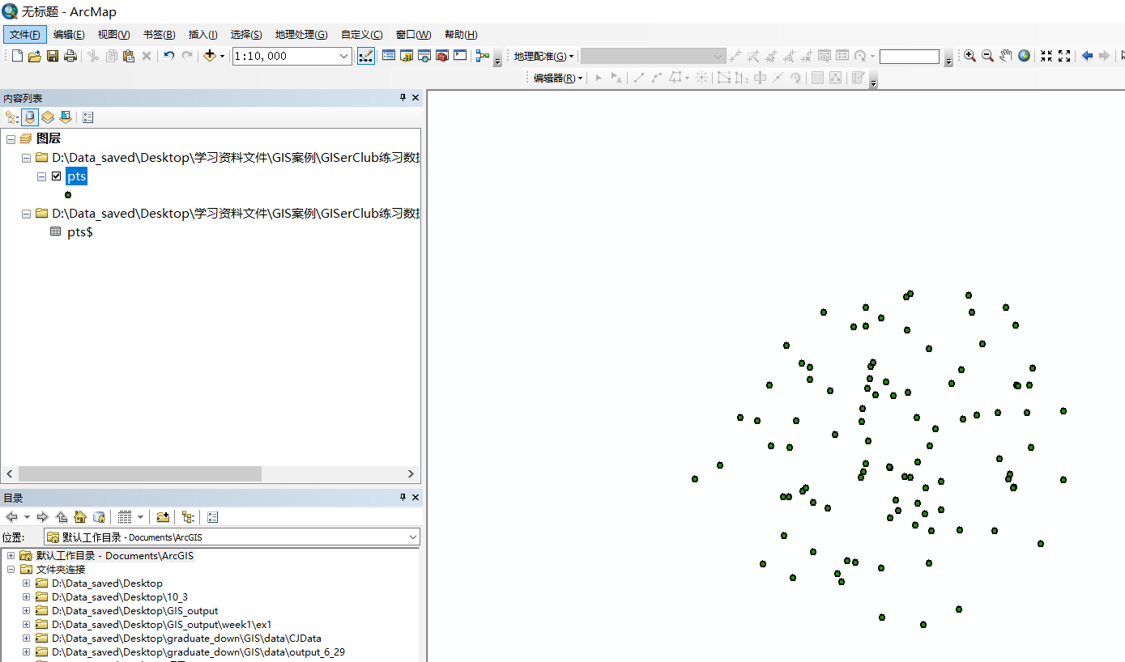Connect to folder in catalog toolbar

point(163,517)
